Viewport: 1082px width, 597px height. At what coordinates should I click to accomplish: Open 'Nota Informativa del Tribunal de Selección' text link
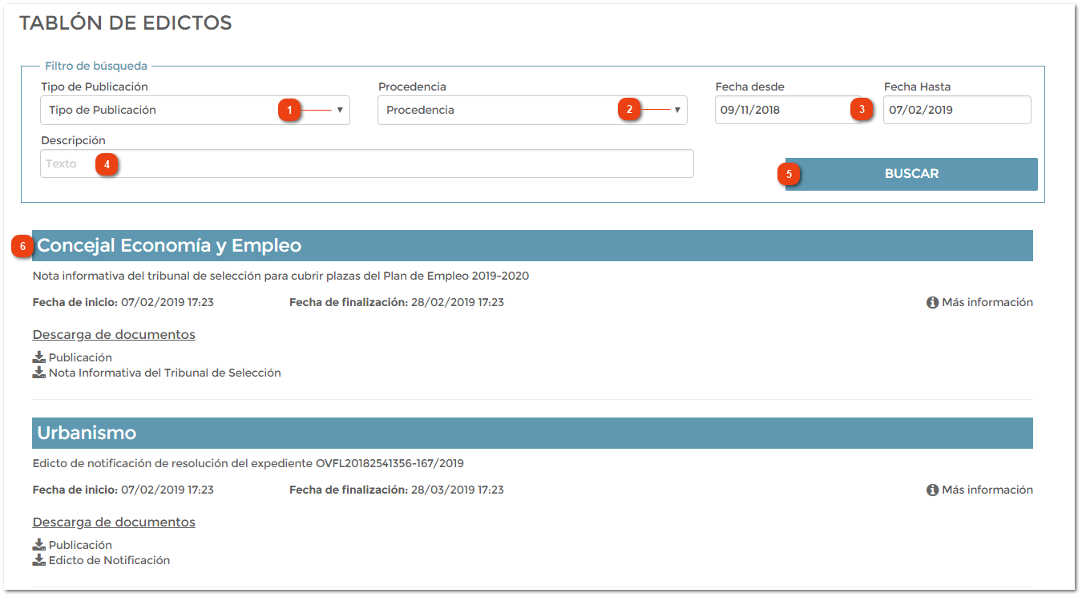(x=164, y=373)
